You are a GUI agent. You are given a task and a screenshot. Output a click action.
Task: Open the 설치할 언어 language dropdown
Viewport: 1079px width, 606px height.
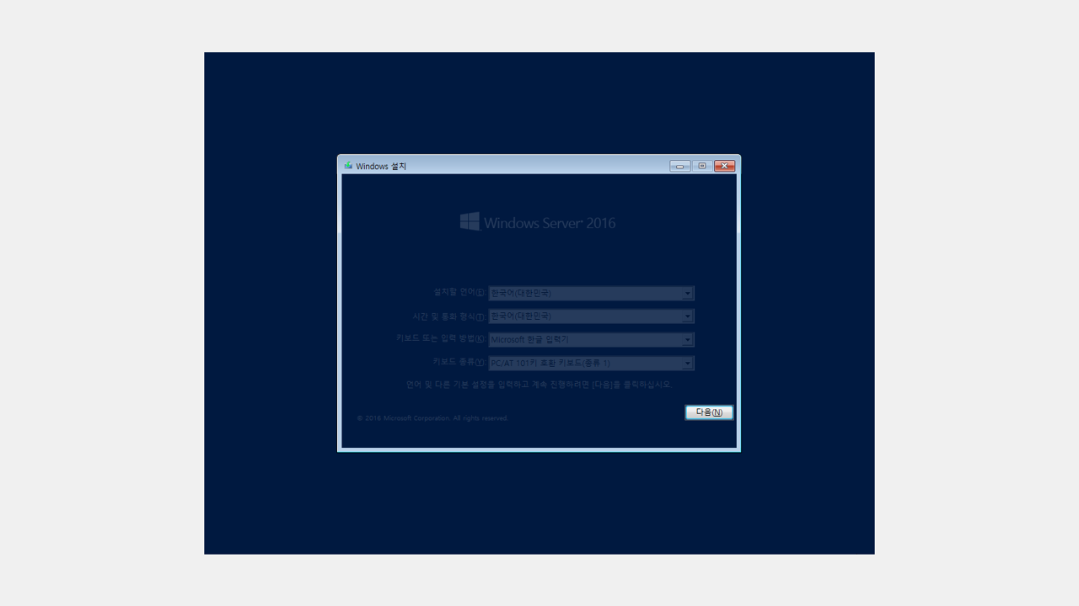[x=591, y=293]
